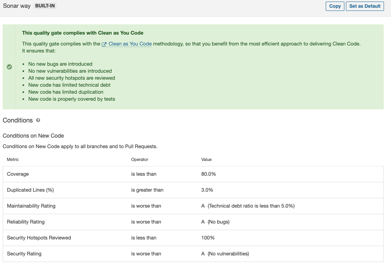
Task: Open the Clean as You Code link
Action: [x=130, y=44]
